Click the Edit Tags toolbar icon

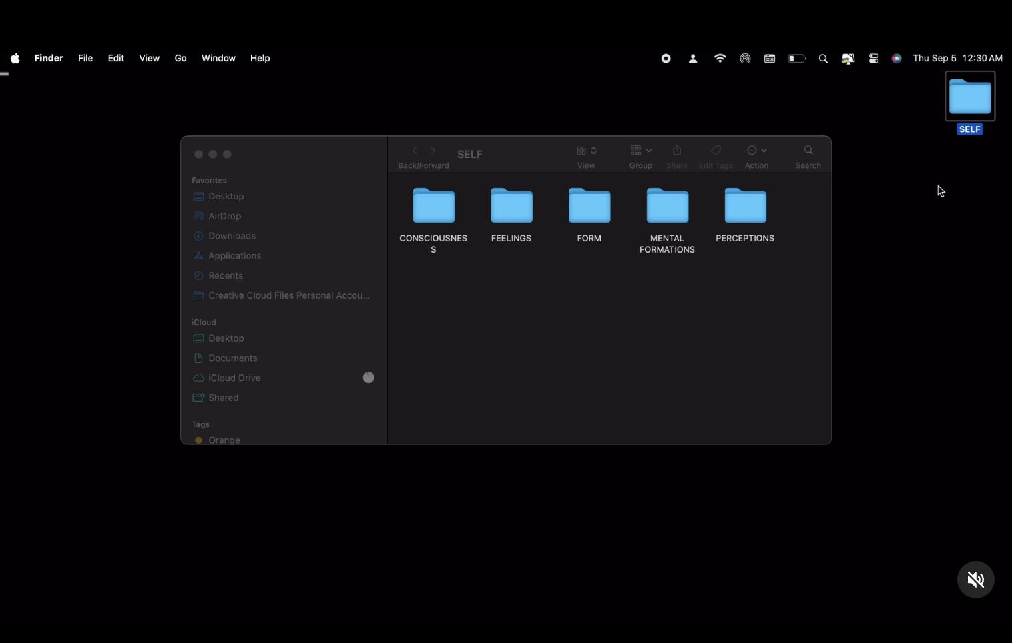716,150
